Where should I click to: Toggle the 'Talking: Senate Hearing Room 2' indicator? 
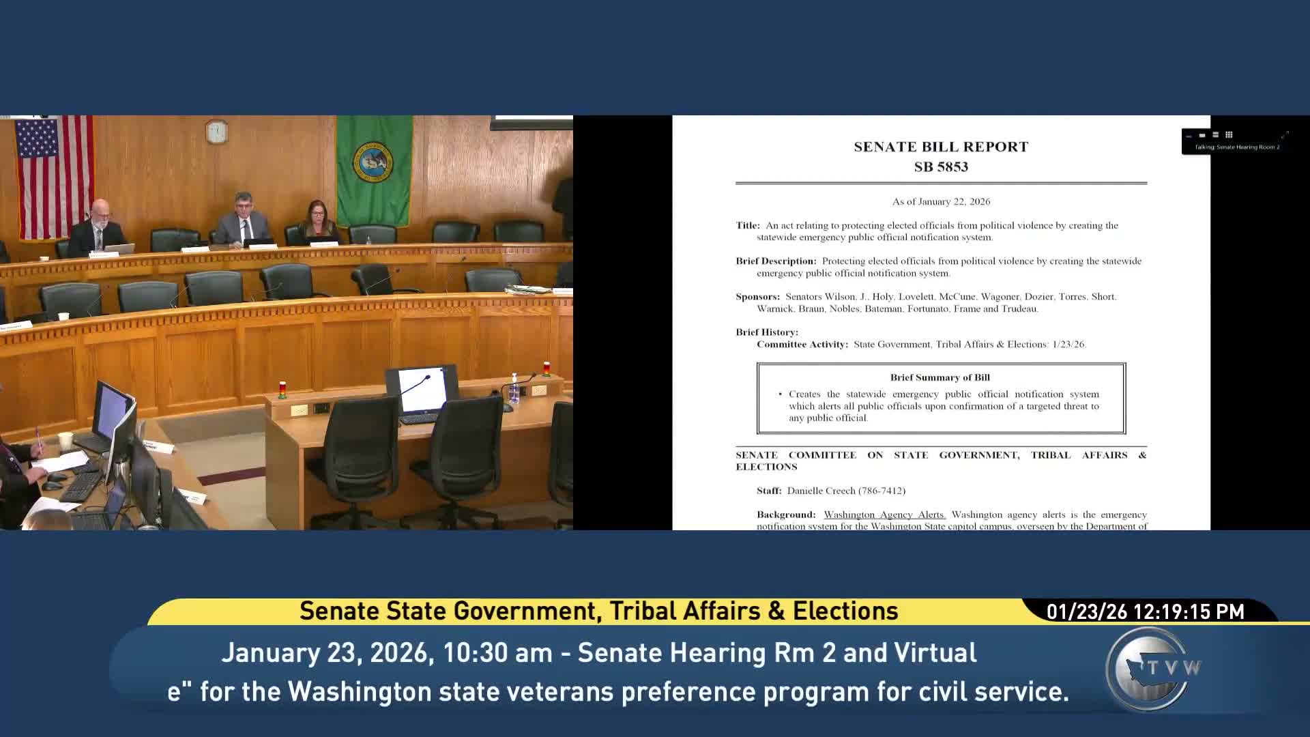tap(1235, 146)
